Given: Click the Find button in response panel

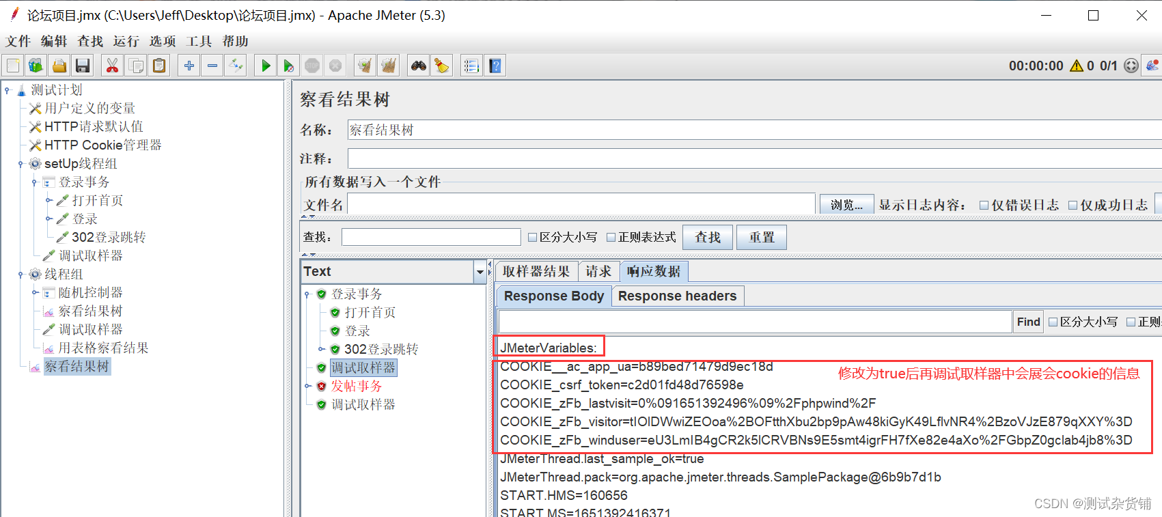Looking at the screenshot, I should [1028, 322].
